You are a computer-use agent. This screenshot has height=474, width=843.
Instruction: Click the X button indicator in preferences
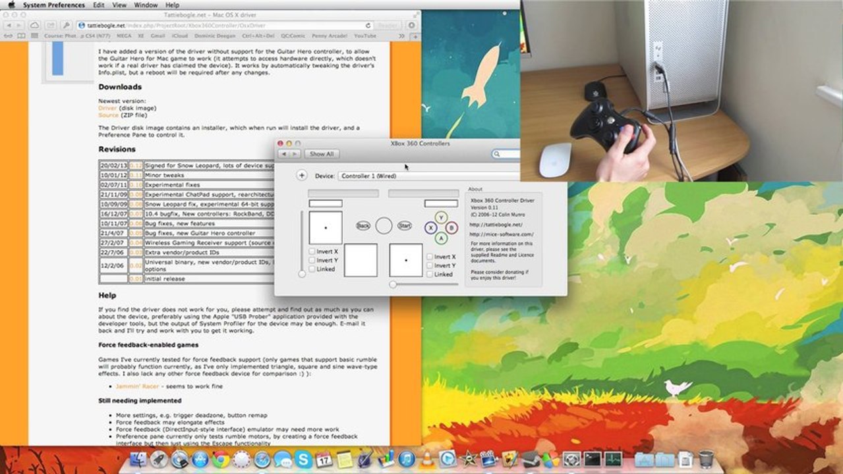point(430,228)
